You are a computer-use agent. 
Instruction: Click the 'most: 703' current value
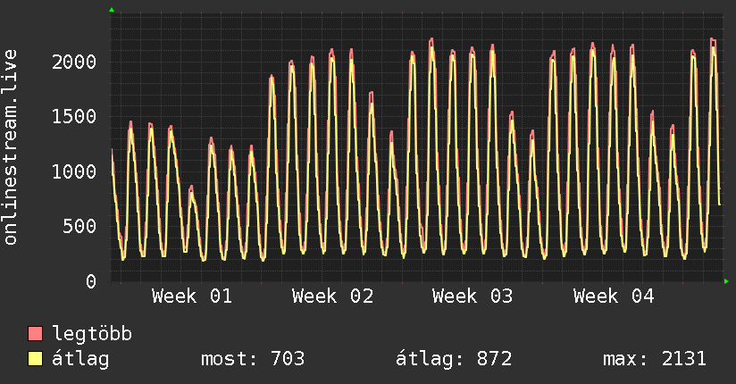pyautogui.click(x=252, y=360)
